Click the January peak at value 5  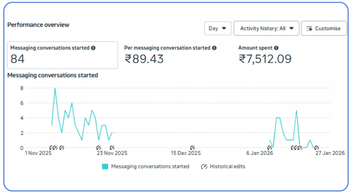pos(296,111)
